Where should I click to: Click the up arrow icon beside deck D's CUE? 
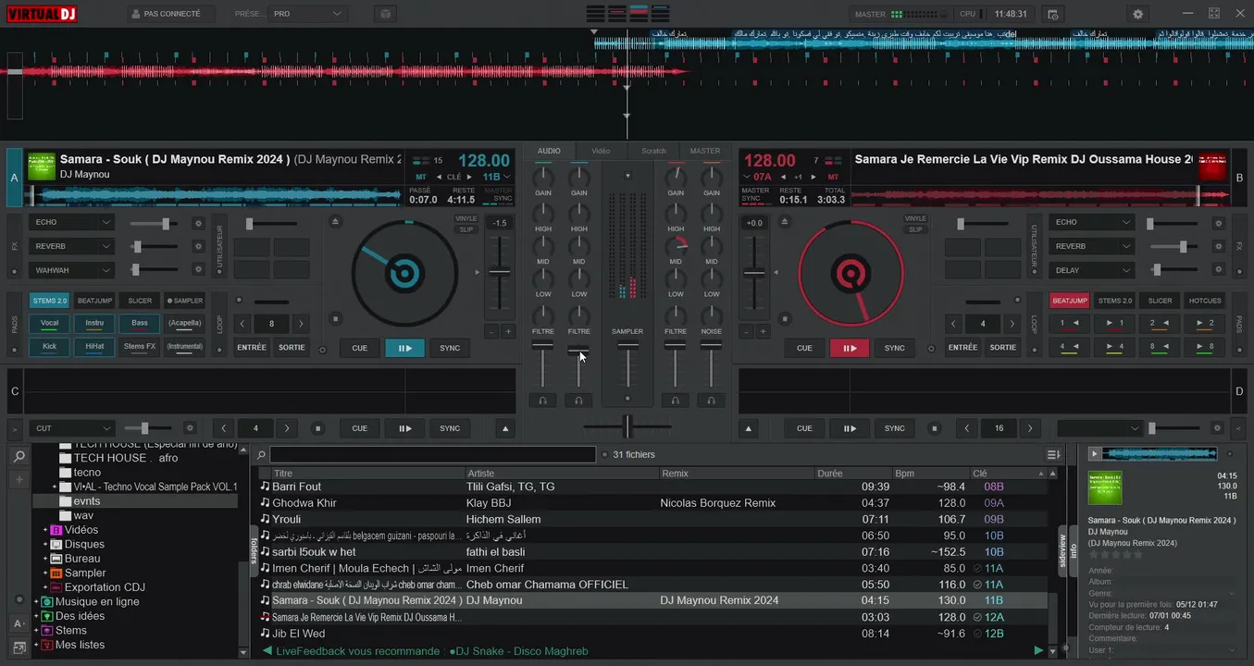point(749,428)
